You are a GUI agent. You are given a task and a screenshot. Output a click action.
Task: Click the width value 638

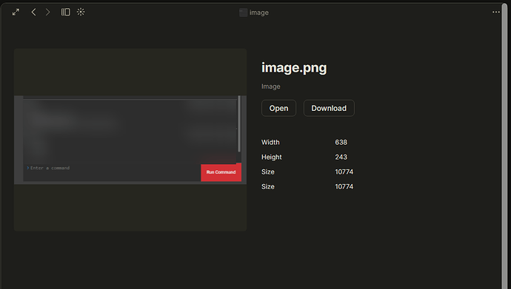(x=341, y=143)
